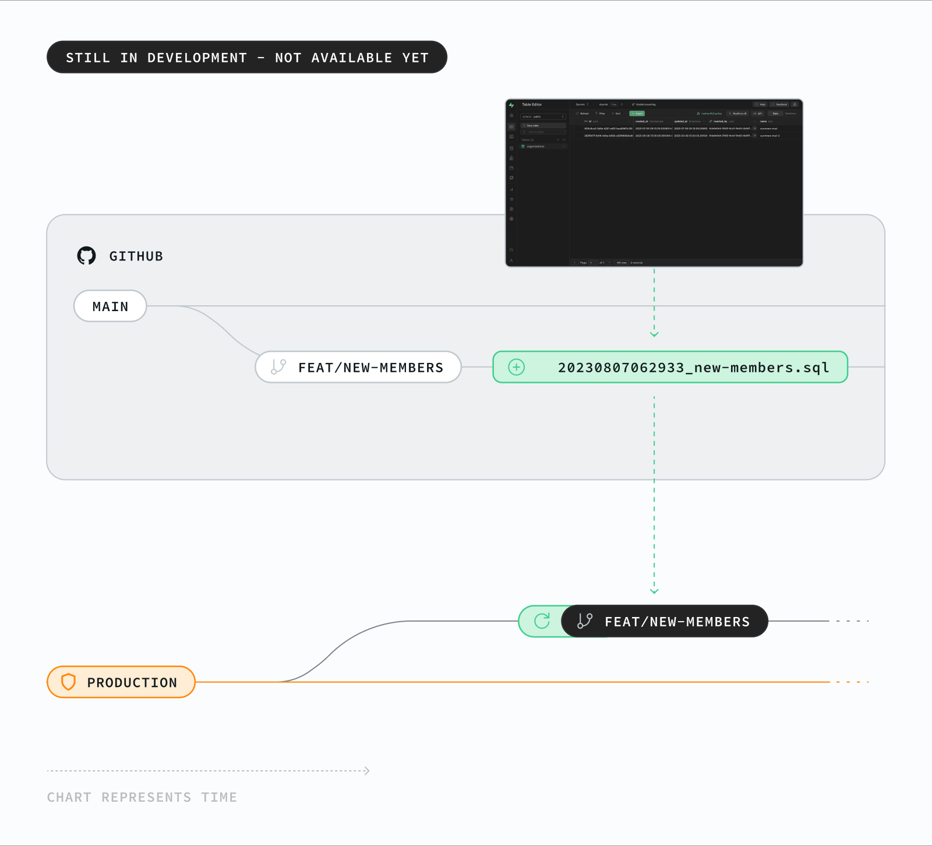Open the schema public dropdown

[543, 117]
